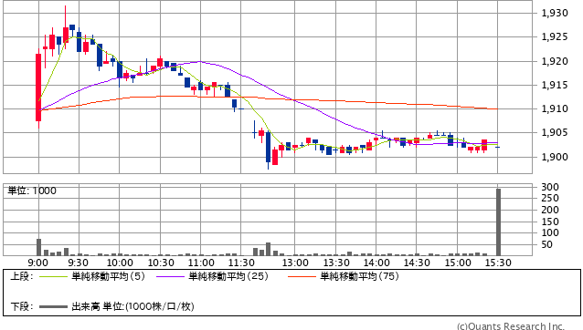Click the 単純移動平均(5) legend text
583x330 pixels.
click(x=108, y=276)
